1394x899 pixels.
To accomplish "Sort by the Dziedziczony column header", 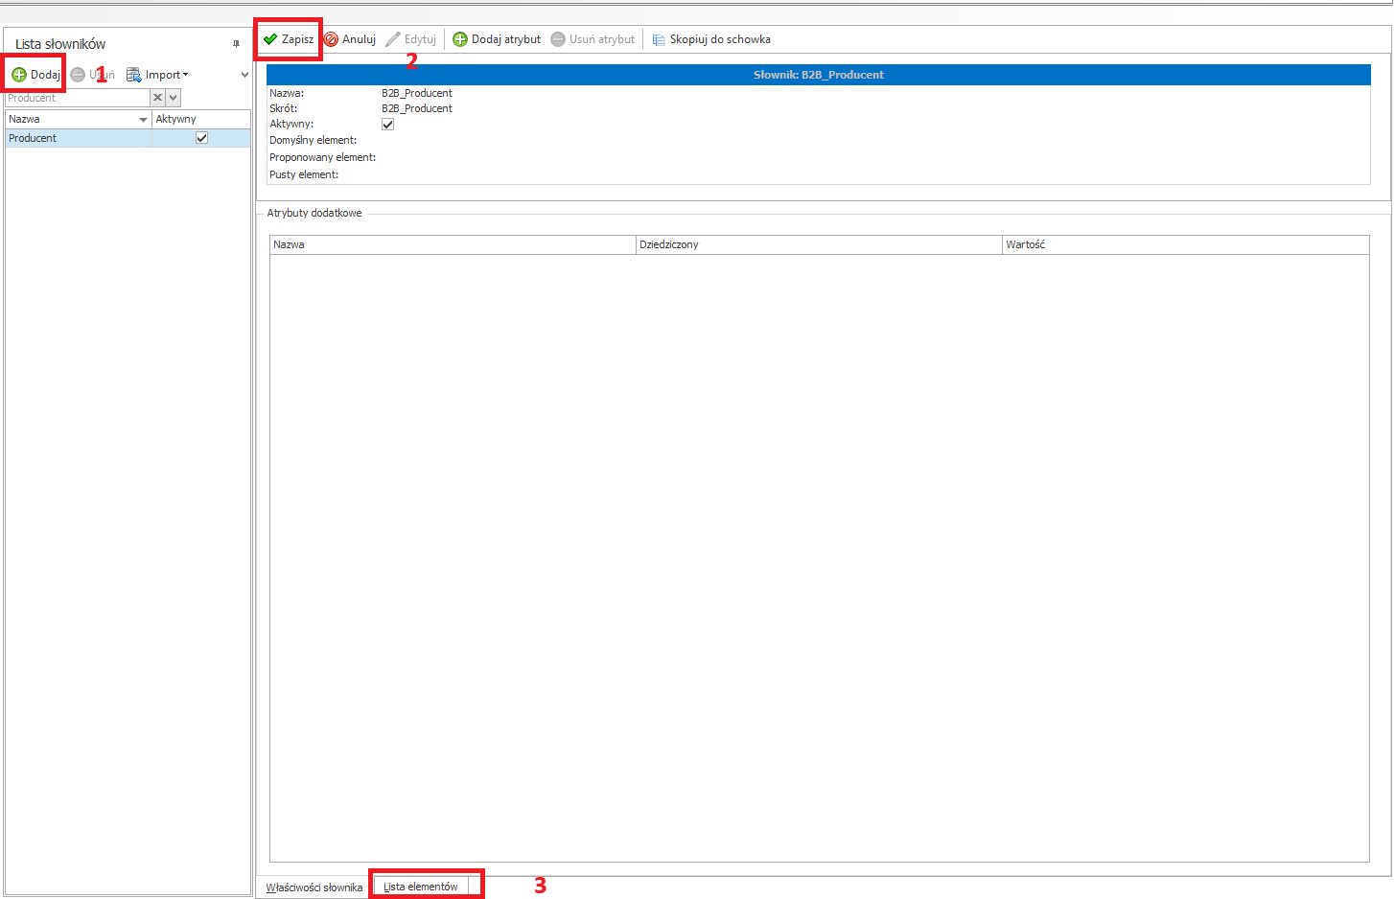I will 818,244.
